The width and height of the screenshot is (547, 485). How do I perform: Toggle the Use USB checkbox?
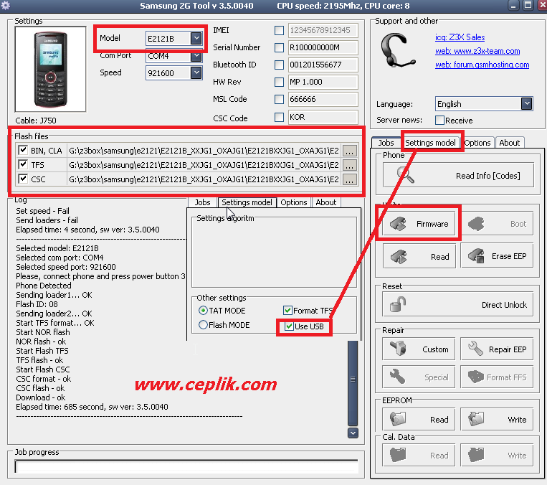(289, 326)
